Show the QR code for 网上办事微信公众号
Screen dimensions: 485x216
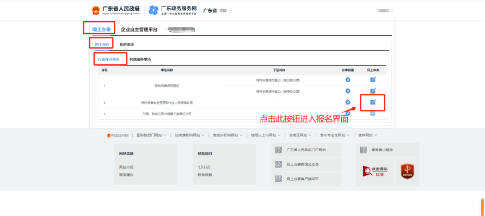pos(279,164)
